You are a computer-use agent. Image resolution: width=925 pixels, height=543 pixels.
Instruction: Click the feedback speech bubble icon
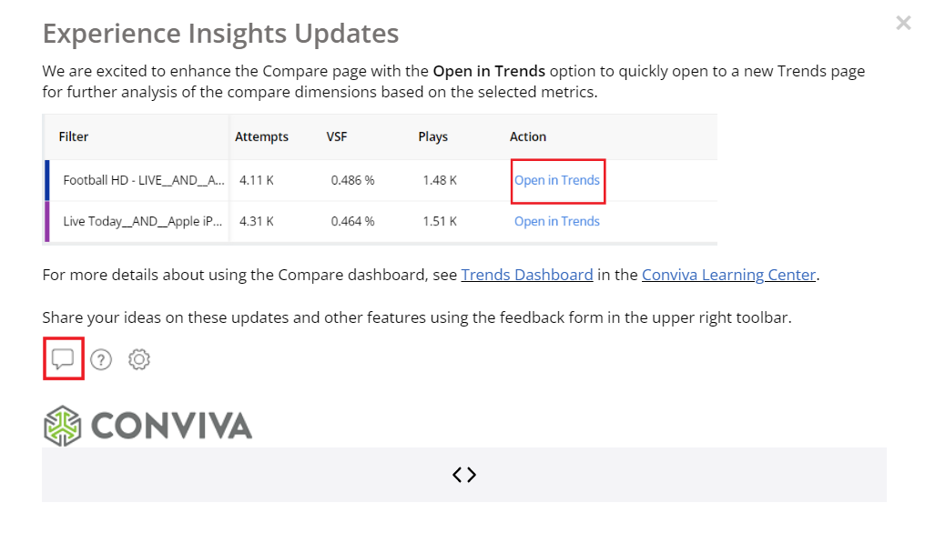(63, 359)
